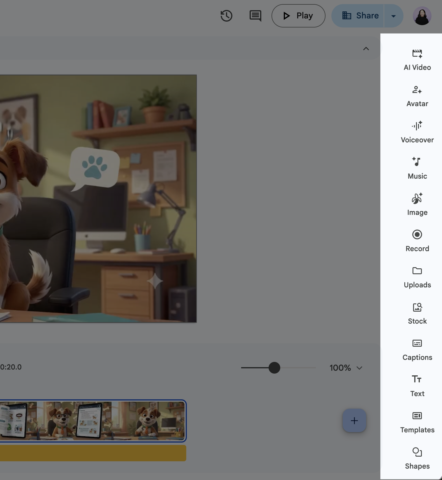The height and width of the screenshot is (480, 442).
Task: Adjust the timeline zoom slider handle
Action: pos(274,368)
